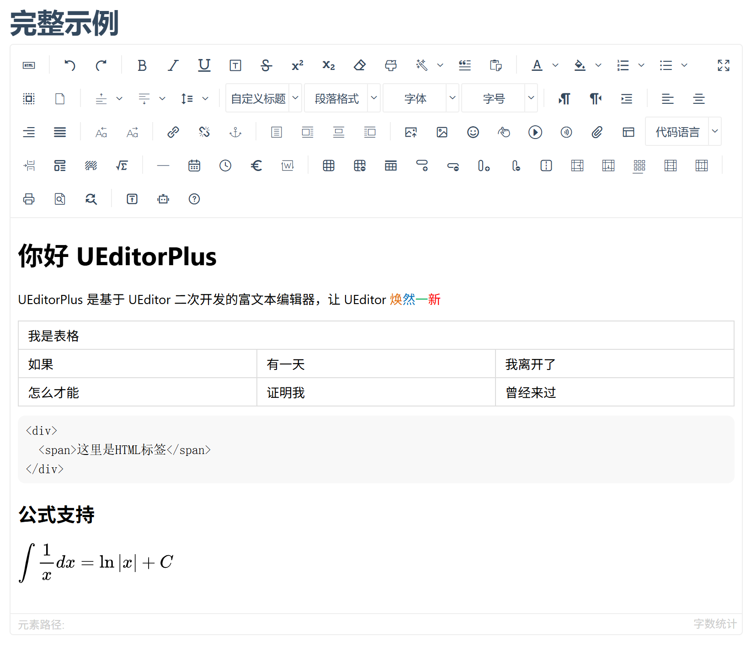Open the 字号 font size dropdown

(500, 98)
